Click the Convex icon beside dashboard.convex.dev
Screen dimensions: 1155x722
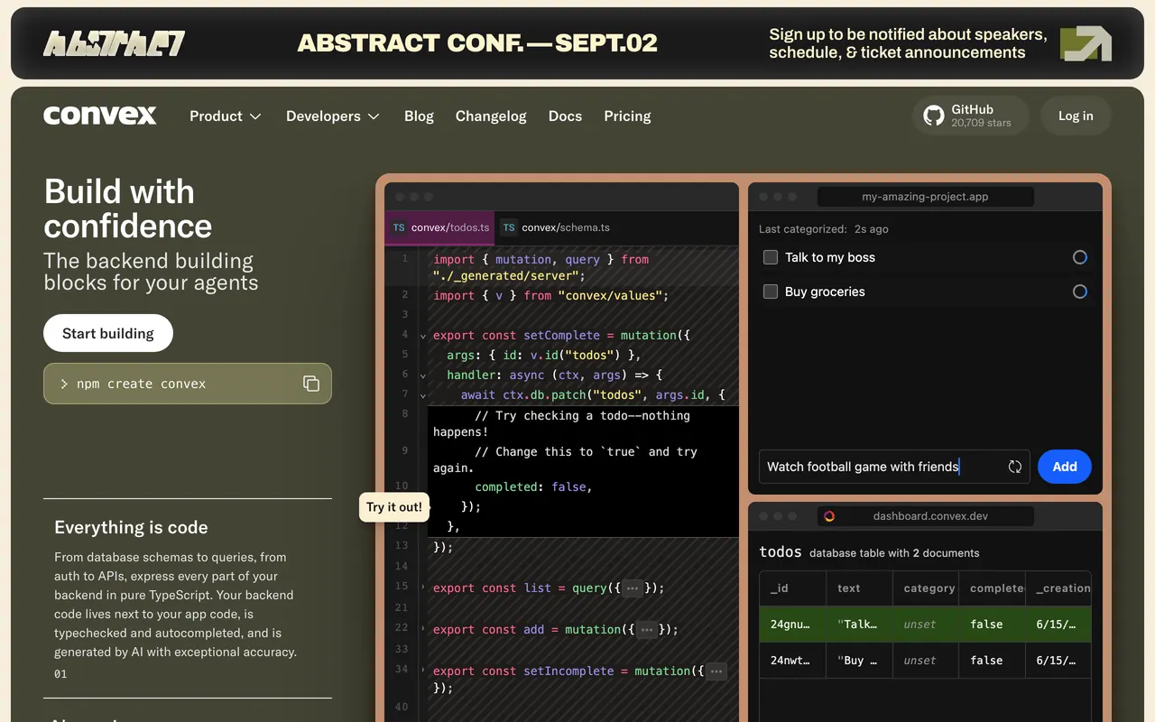click(829, 516)
